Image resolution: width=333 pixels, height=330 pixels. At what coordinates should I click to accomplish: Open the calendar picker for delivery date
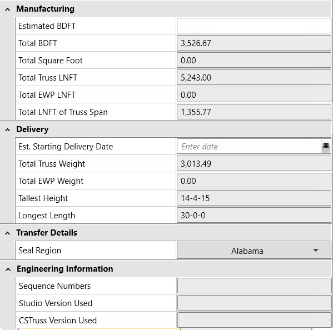pos(326,146)
